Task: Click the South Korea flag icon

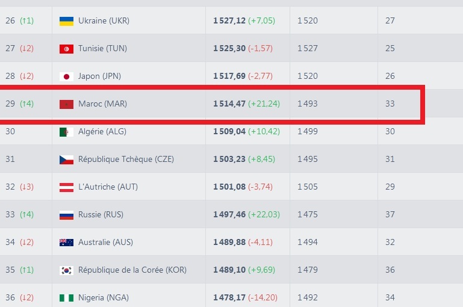Action: pyautogui.click(x=66, y=270)
